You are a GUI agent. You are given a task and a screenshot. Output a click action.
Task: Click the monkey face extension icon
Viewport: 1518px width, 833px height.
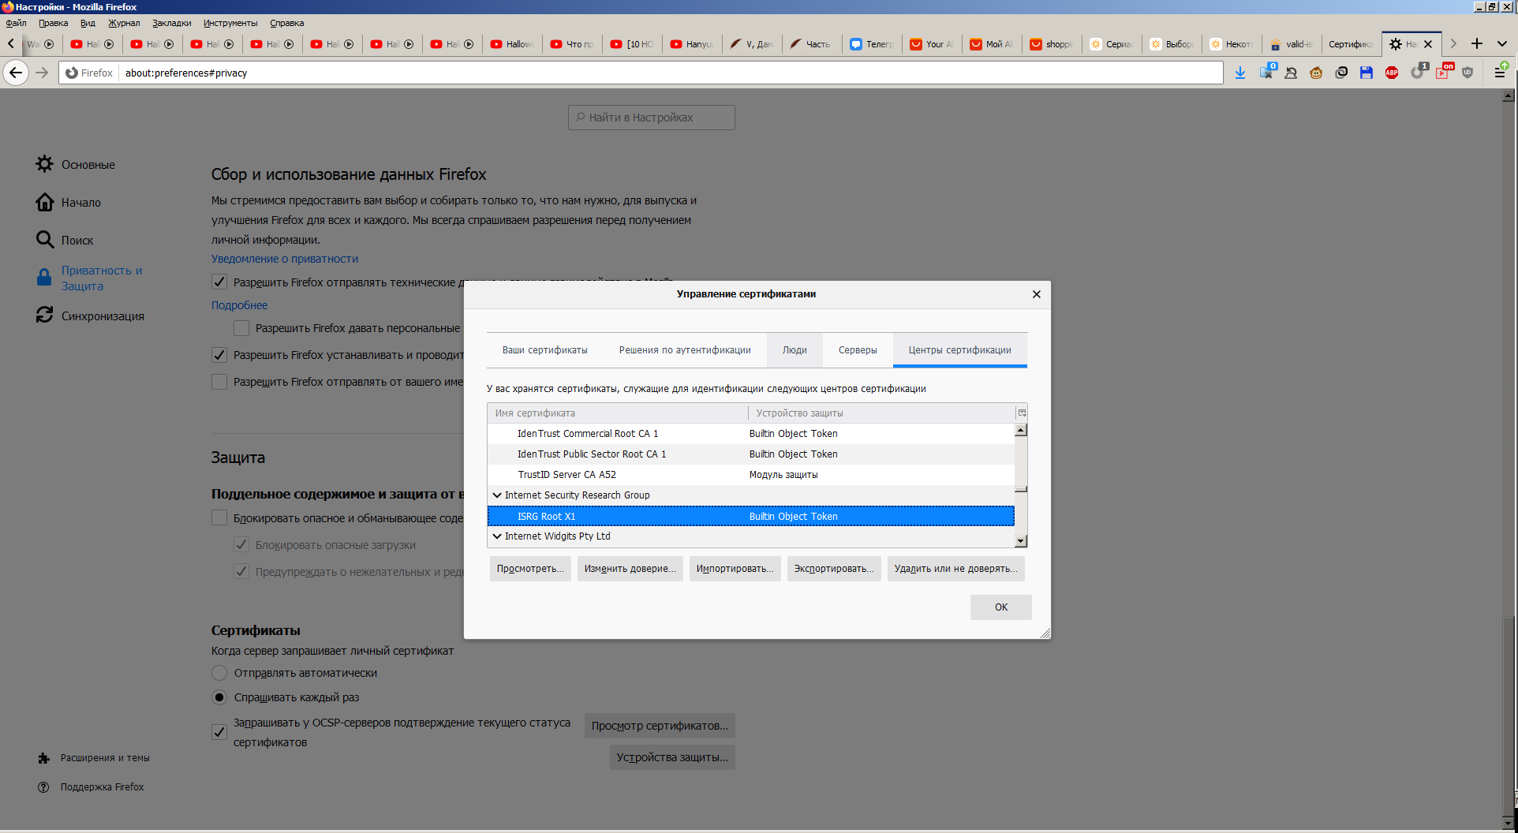click(x=1316, y=73)
